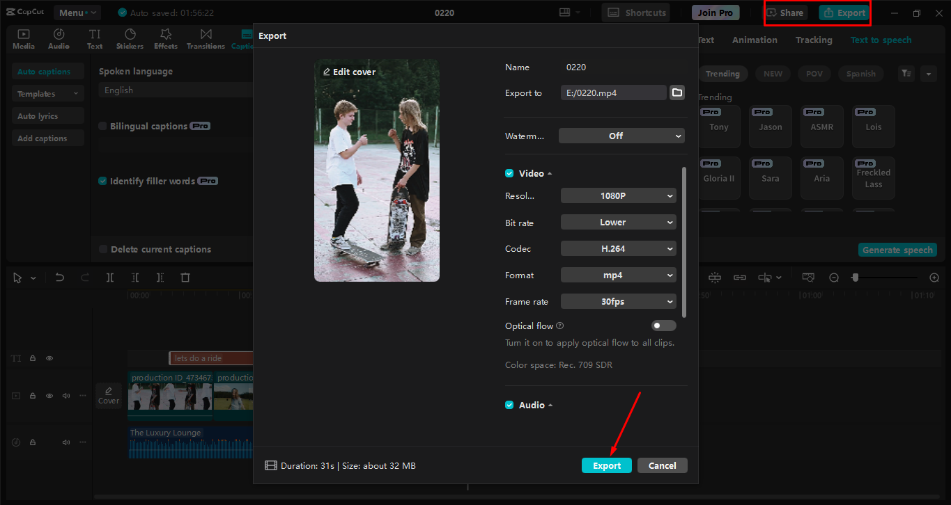
Task: Open the Codec dropdown showing H.264
Action: (x=619, y=249)
